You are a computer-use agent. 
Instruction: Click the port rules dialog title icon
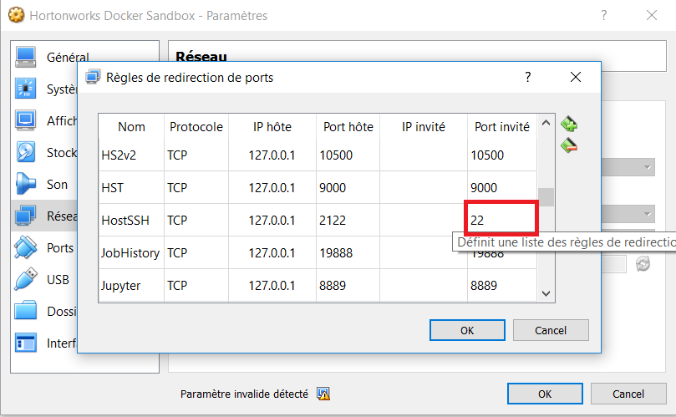(x=93, y=77)
